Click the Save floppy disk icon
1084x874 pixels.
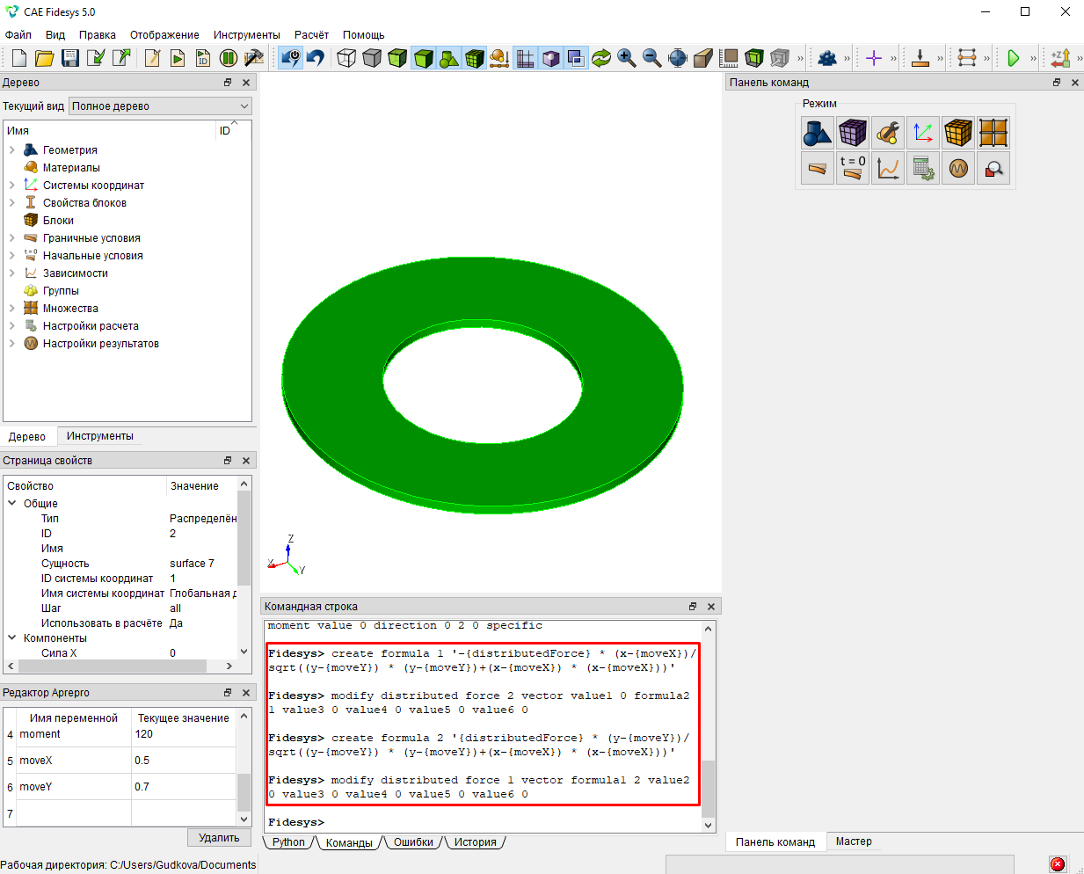(70, 58)
